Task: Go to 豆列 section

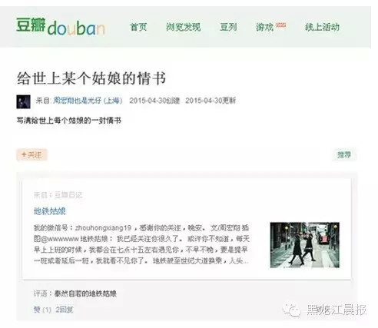Action: 228,27
